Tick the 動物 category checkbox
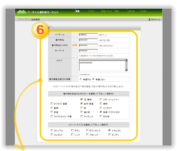Viewport: 177px width, 151px height. [52, 108]
